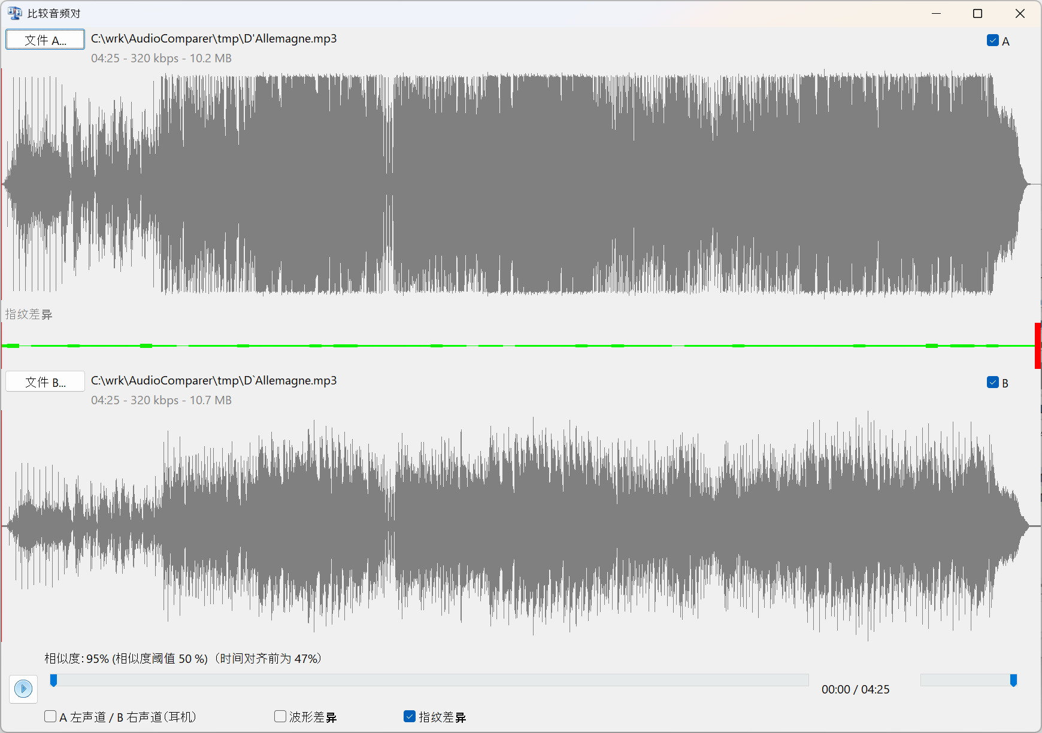1042x733 pixels.
Task: Click file A path D'Allemagne.mp3
Action: coord(214,39)
